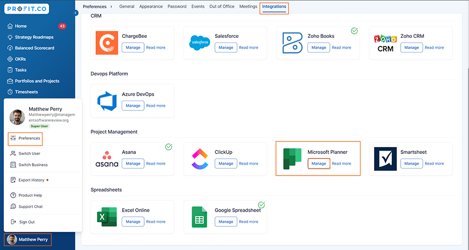Click the Support Chat bubble icon

point(13,206)
